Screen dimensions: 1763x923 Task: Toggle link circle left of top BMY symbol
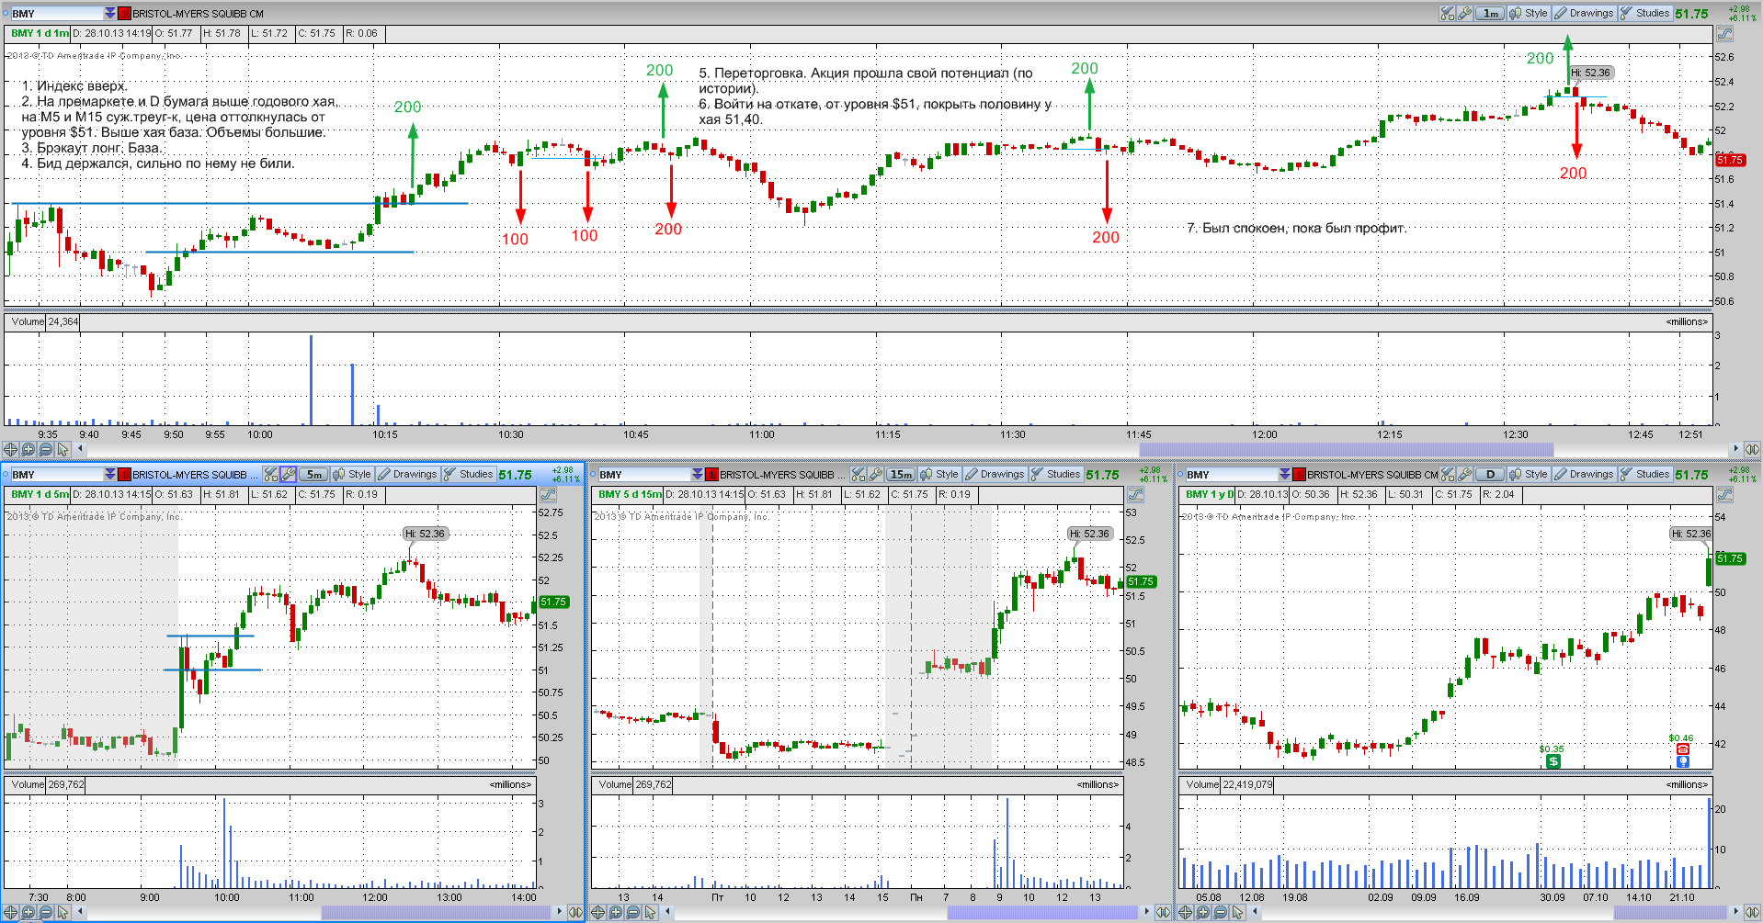pyautogui.click(x=5, y=13)
